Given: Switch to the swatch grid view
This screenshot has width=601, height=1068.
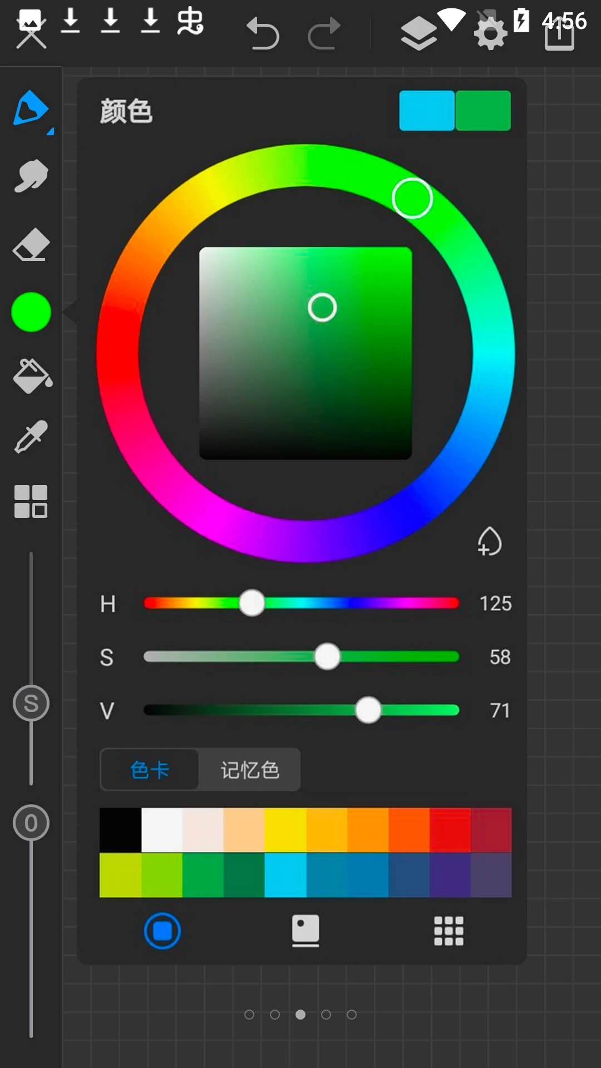Looking at the screenshot, I should pyautogui.click(x=449, y=931).
